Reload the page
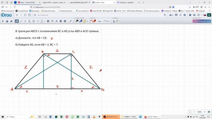This screenshot has width=212, height=119. tap(15, 7)
